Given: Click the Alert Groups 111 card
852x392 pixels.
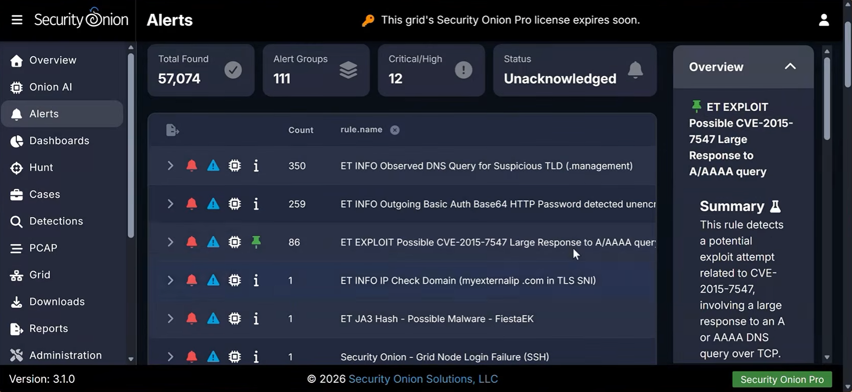Looking at the screenshot, I should (316, 70).
